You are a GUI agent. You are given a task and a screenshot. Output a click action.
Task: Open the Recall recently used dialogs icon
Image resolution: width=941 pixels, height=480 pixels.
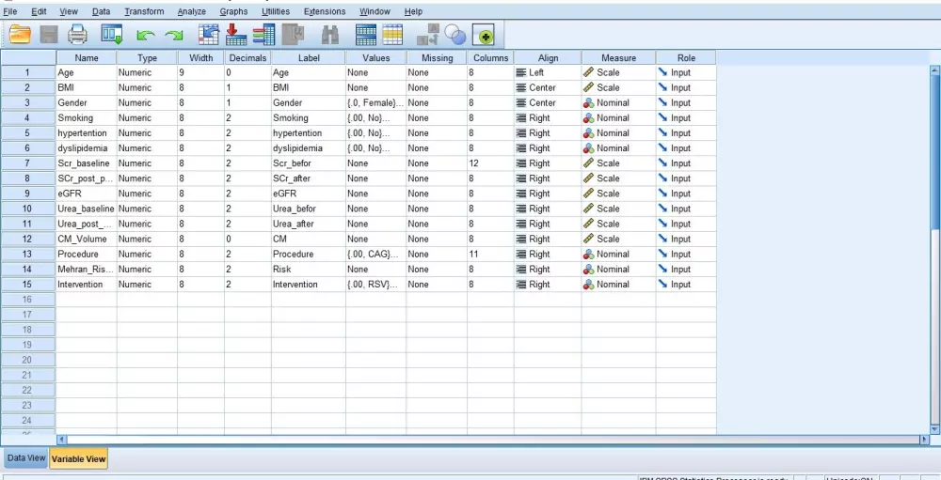click(112, 35)
